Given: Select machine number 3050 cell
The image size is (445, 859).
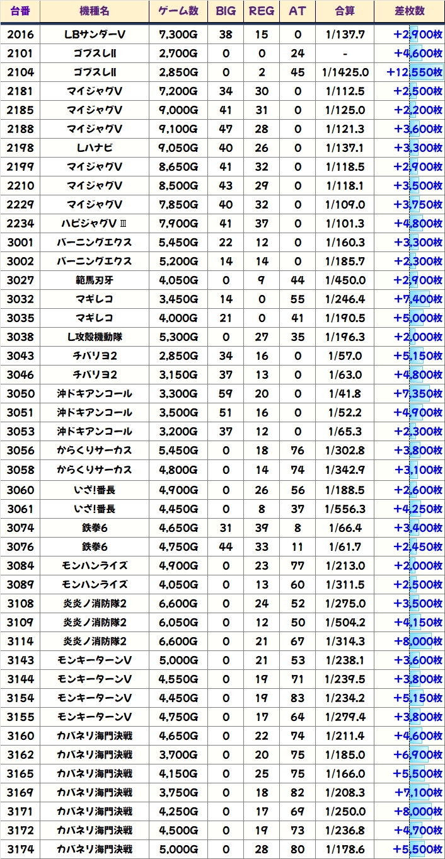Looking at the screenshot, I should point(20,394).
